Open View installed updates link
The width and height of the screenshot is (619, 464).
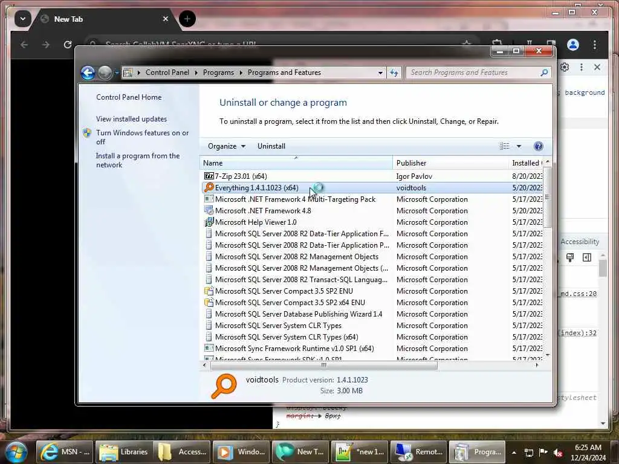(x=131, y=119)
